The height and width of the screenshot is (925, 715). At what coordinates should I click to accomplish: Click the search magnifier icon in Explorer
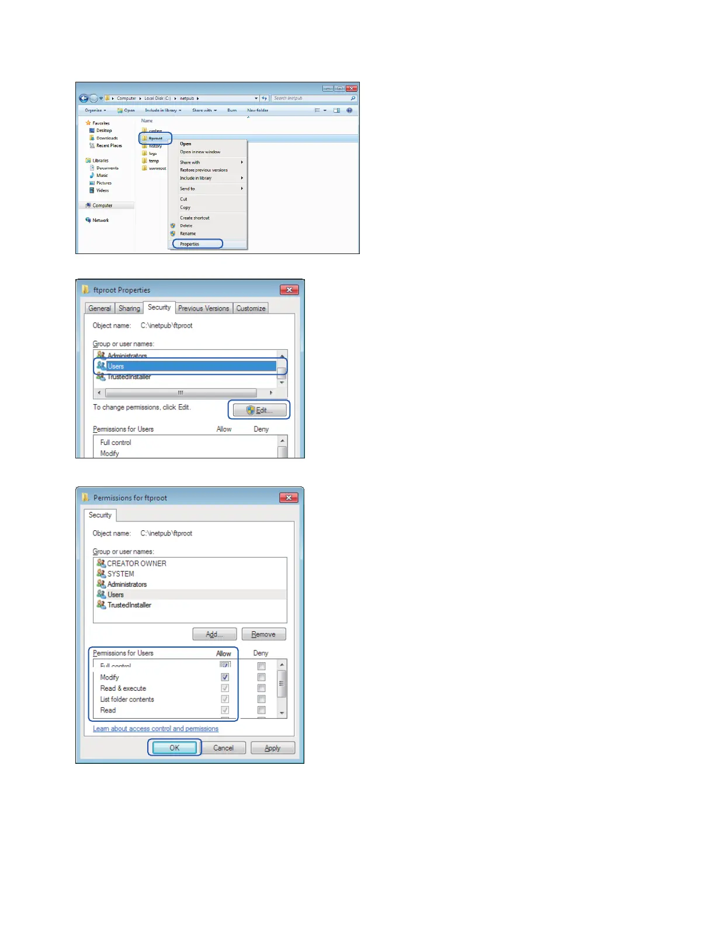coord(353,98)
